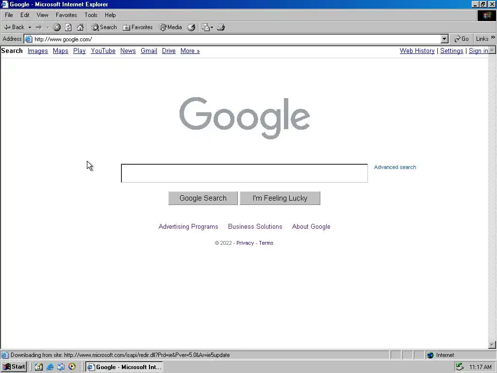497x373 pixels.
Task: Follow the YouTube link
Action: 103,51
